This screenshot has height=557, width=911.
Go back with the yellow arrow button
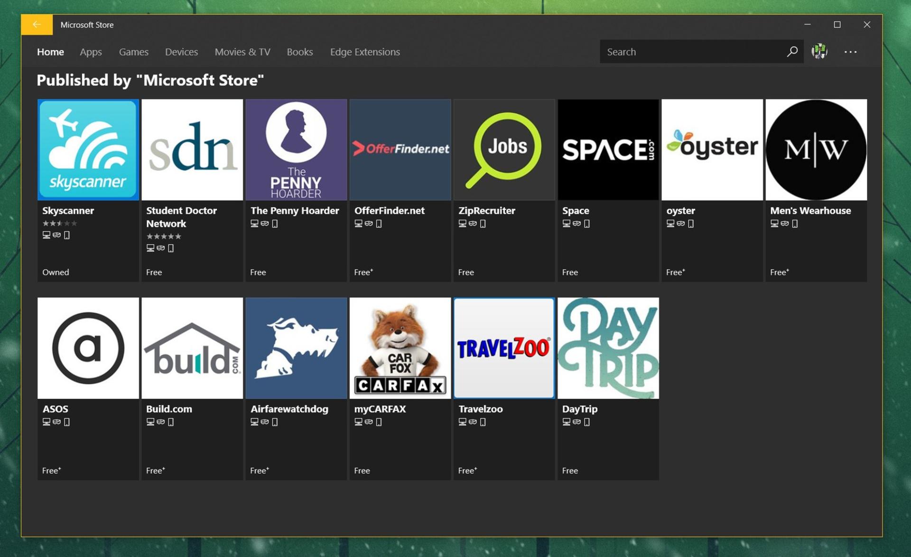[37, 25]
